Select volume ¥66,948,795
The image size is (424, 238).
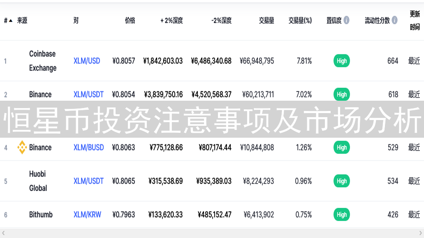[x=257, y=61]
